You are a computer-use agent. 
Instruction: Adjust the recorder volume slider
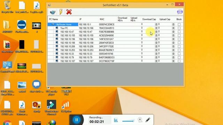point(128,121)
